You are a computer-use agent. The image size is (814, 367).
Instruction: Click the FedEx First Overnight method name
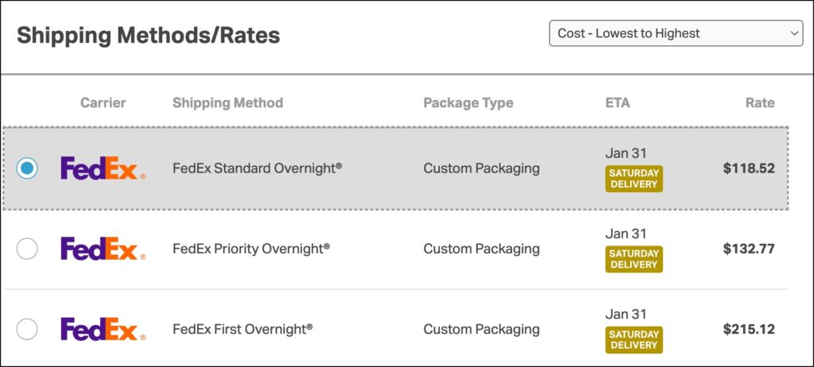242,329
